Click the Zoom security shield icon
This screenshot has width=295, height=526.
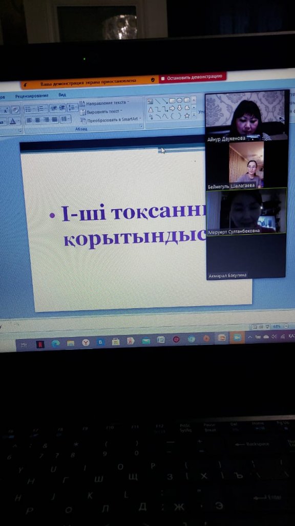pyautogui.click(x=153, y=80)
